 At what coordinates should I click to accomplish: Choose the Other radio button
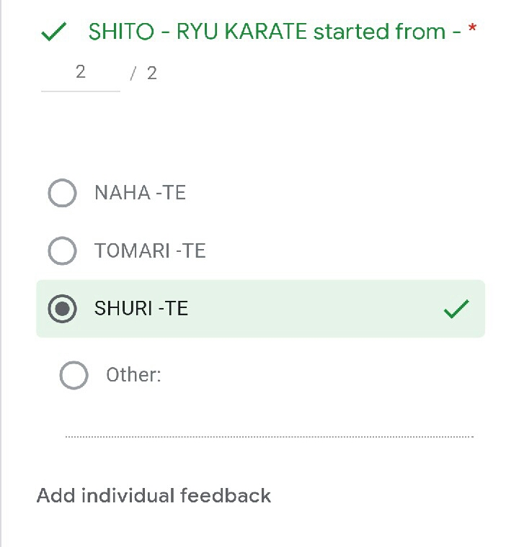point(74,375)
